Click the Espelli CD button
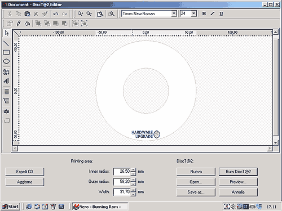282x211 pixels. (x=25, y=172)
